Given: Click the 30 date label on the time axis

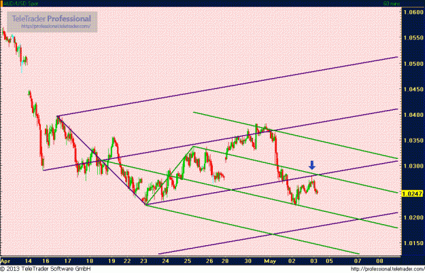Looking at the screenshot, I should click(x=248, y=261).
